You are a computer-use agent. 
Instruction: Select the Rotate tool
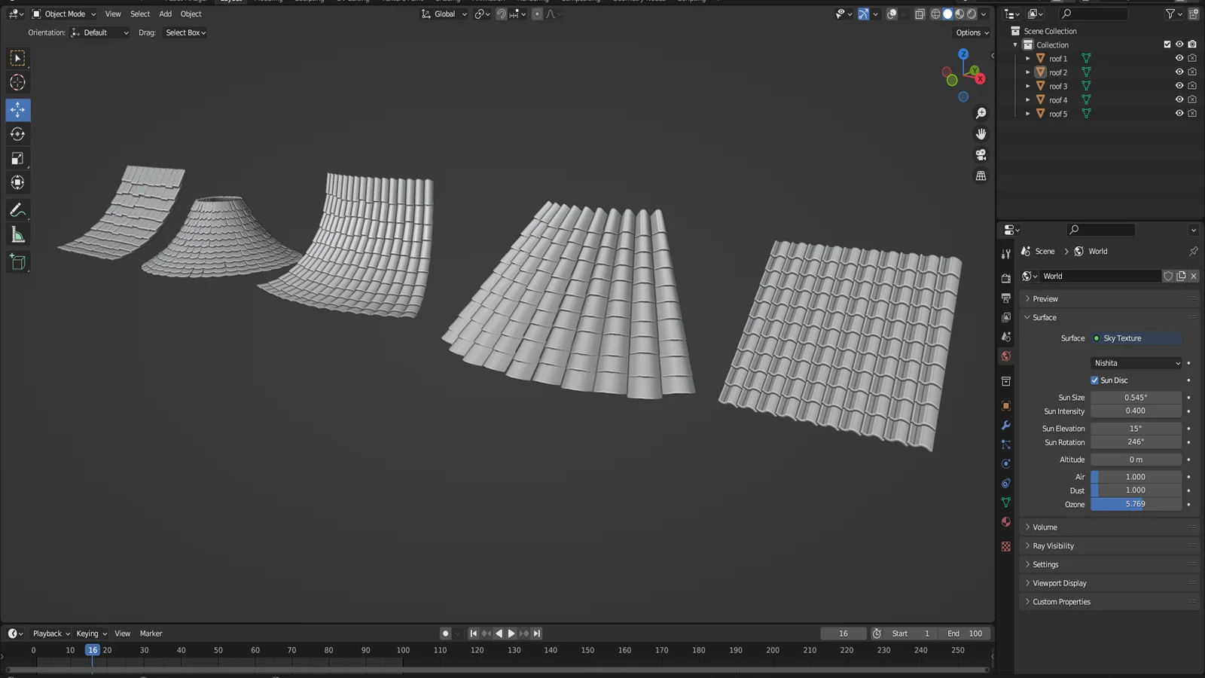tap(17, 133)
